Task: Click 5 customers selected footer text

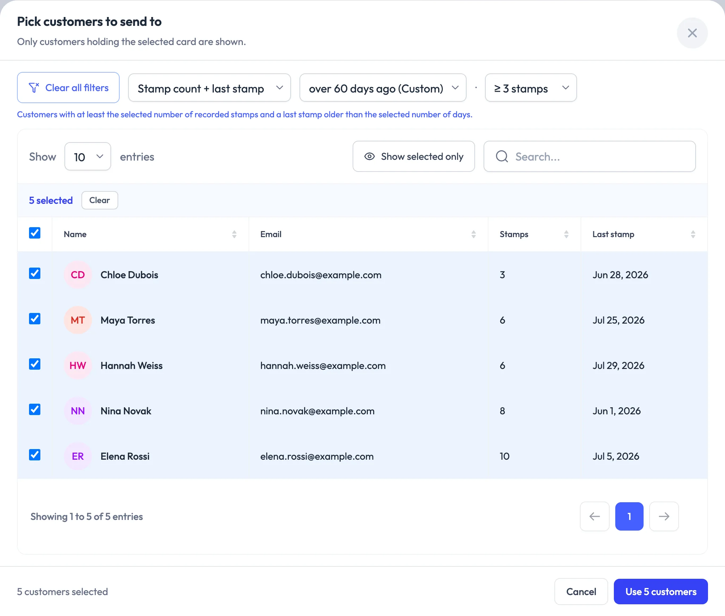Action: [x=62, y=592]
